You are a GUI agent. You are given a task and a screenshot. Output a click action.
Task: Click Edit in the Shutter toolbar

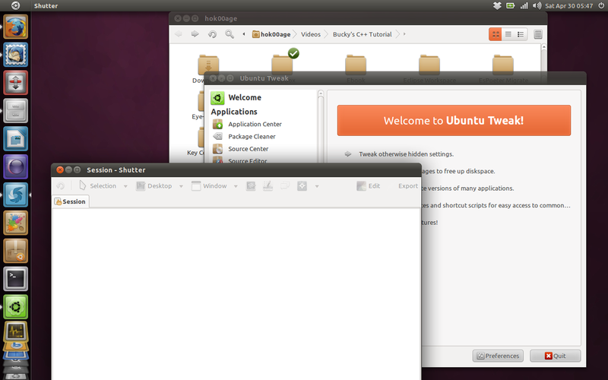pos(369,186)
